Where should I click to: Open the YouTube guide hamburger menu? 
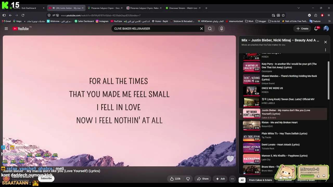(6, 29)
